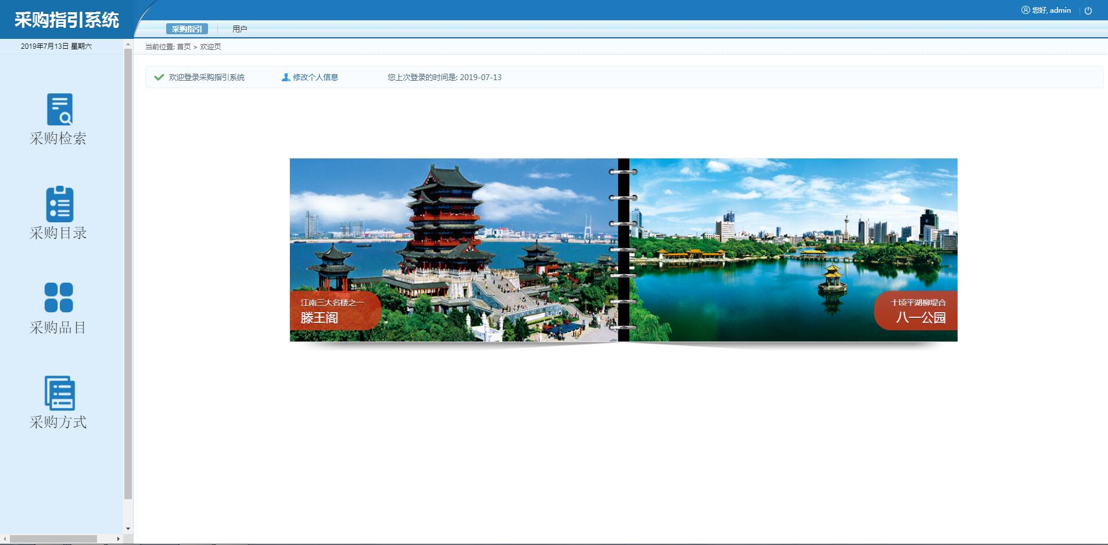Switch to the 用户 tab

tap(239, 29)
